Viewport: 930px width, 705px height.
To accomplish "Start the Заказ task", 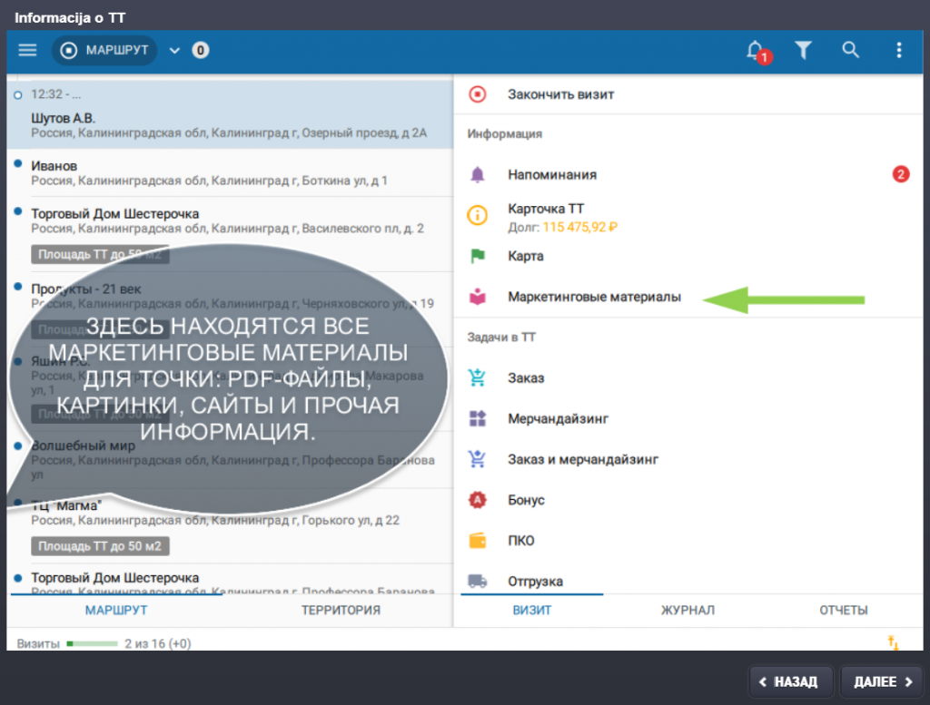I will (x=688, y=378).
